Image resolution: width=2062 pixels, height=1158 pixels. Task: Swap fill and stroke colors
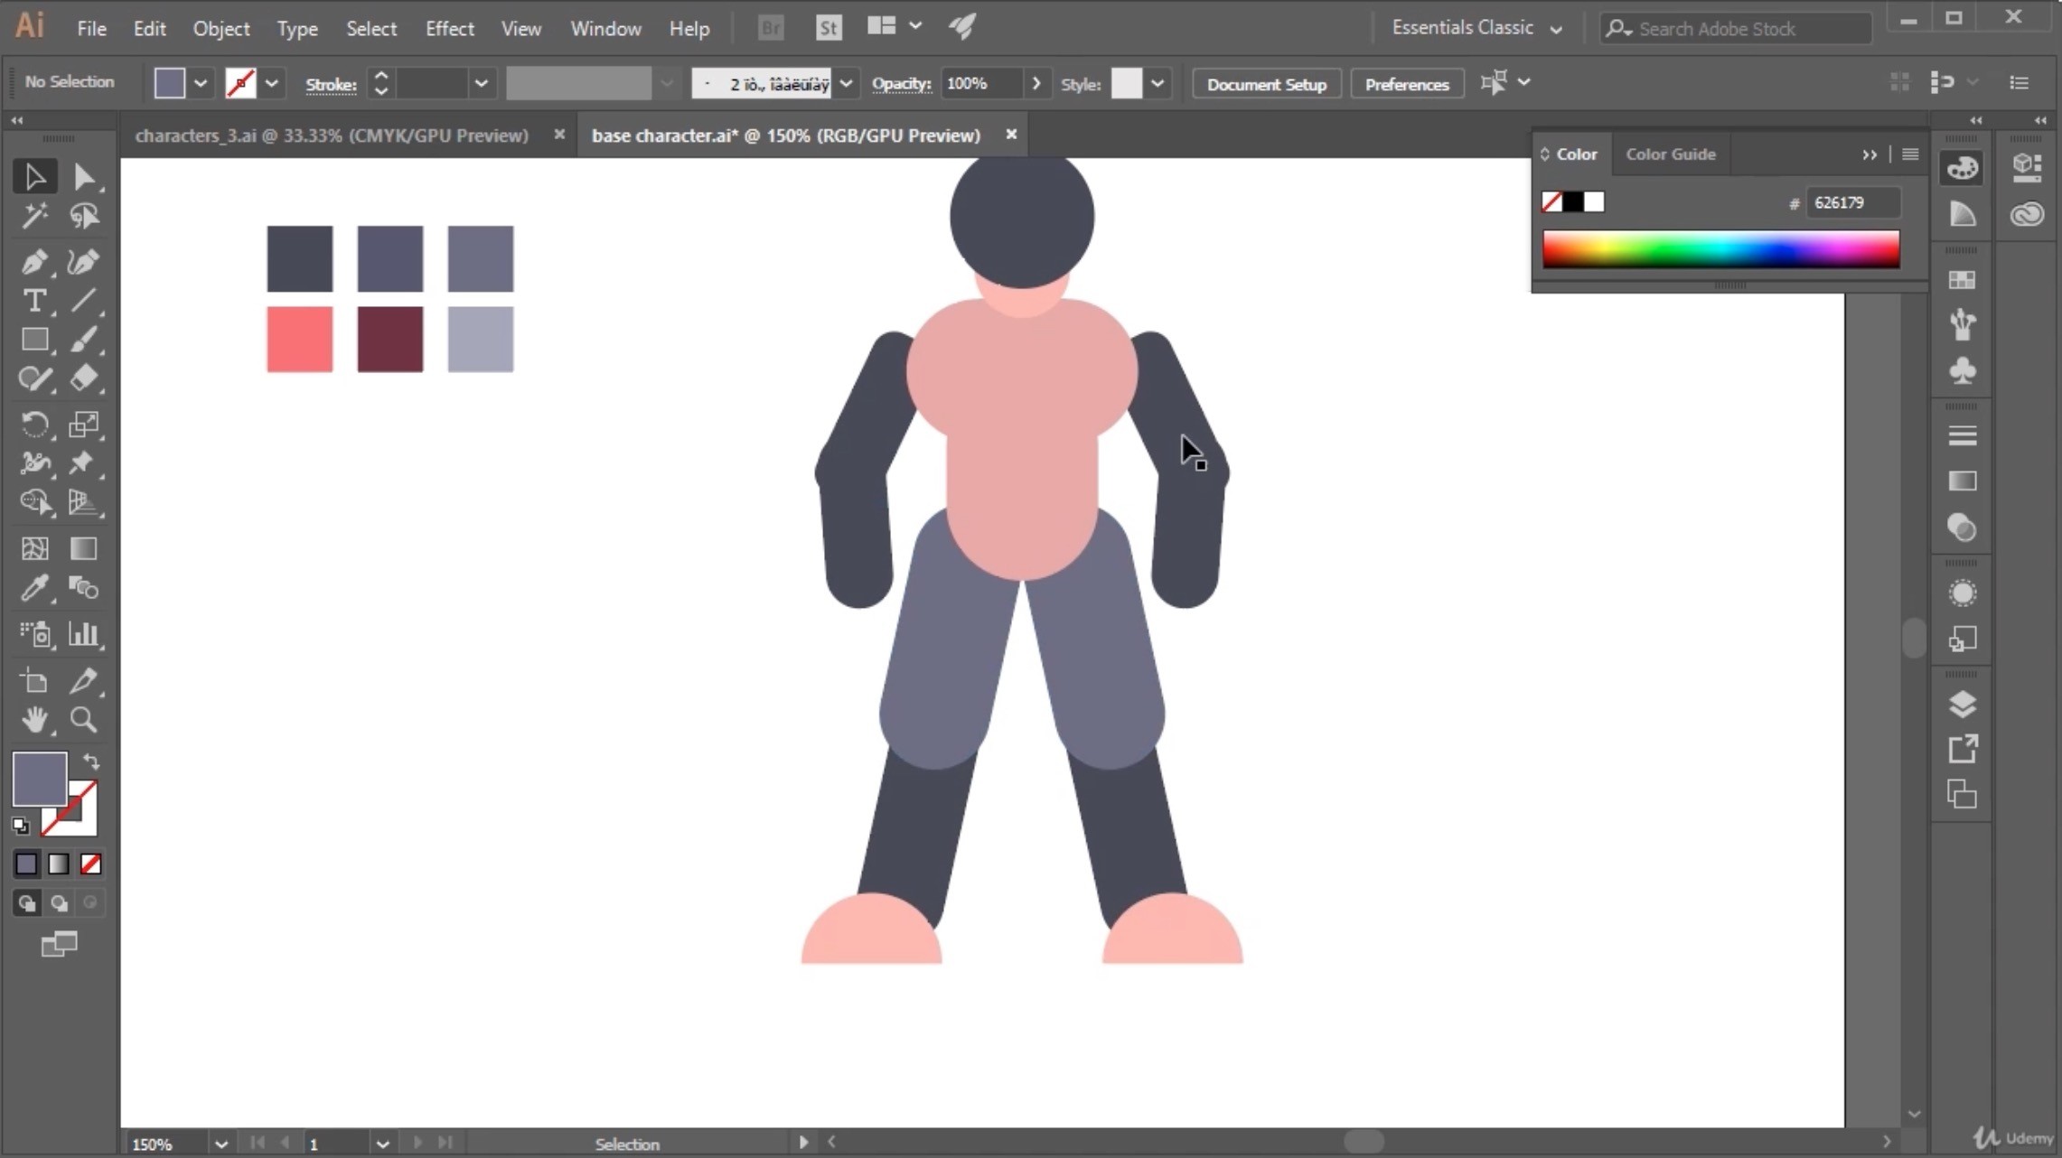[x=90, y=761]
